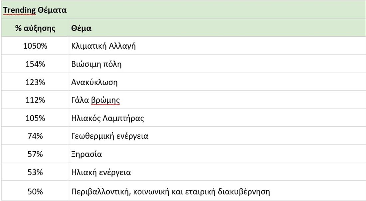Select the 74% percentage cell

point(35,136)
